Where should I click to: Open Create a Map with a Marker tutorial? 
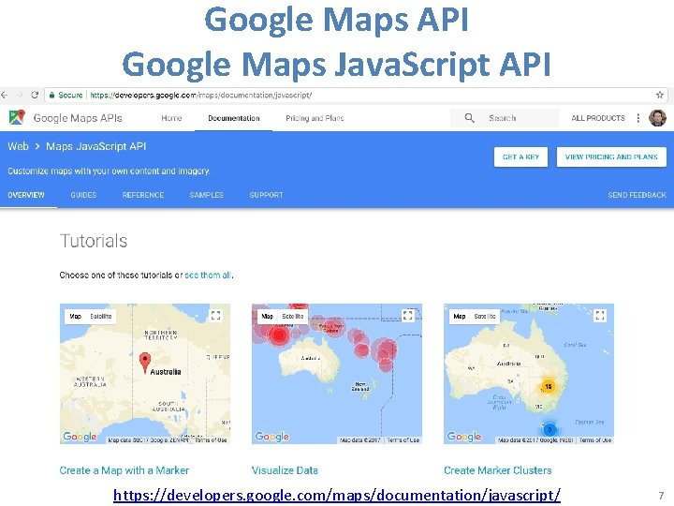pyautogui.click(x=125, y=470)
